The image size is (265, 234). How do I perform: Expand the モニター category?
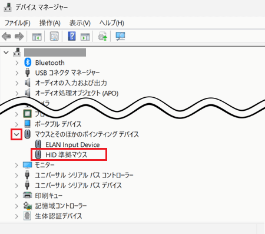click(x=16, y=165)
